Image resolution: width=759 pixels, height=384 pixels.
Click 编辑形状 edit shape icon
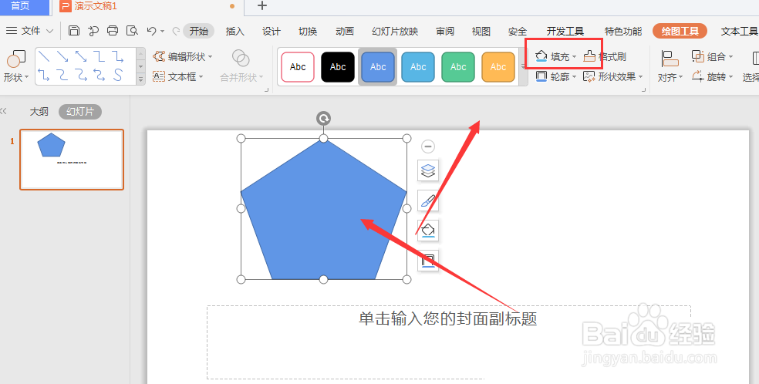(159, 56)
